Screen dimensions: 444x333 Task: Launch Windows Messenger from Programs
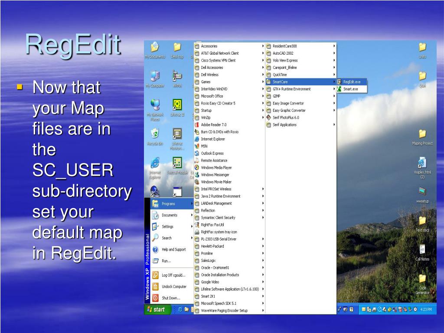(229, 175)
